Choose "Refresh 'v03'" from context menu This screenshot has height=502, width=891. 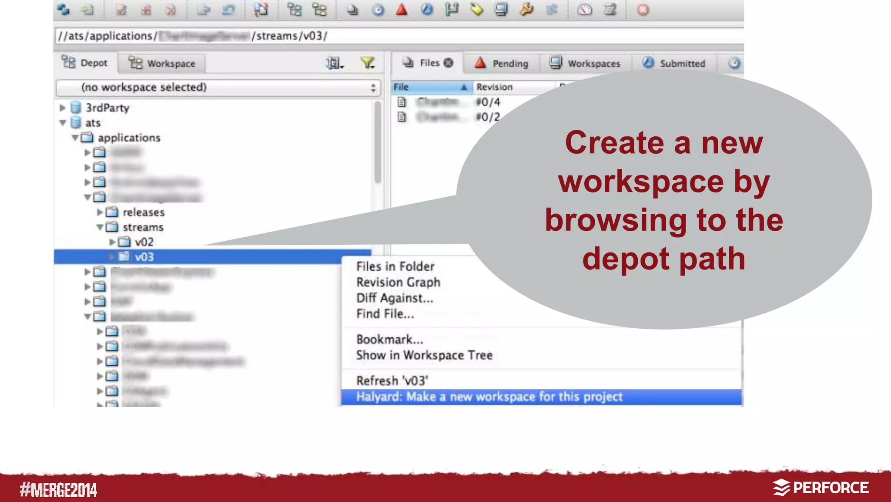[x=392, y=381]
